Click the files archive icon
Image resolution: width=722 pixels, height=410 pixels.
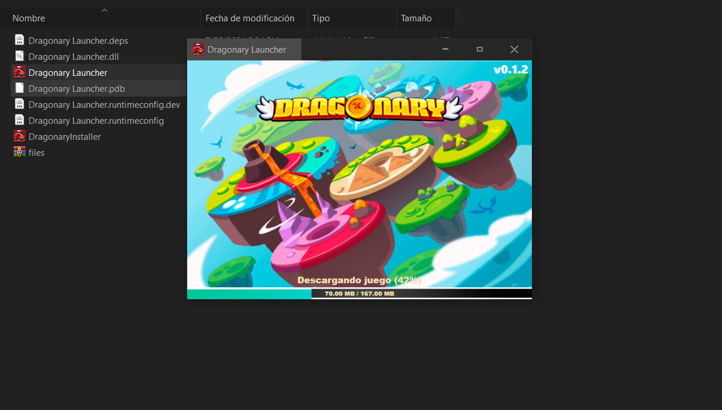click(x=19, y=152)
